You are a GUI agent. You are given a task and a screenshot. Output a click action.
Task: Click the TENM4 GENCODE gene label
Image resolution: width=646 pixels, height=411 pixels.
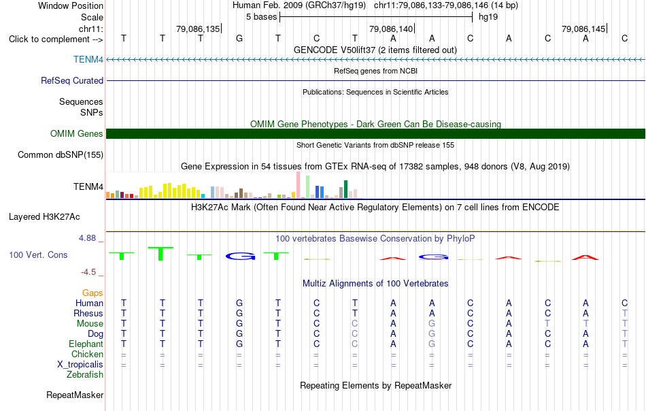(x=88, y=59)
